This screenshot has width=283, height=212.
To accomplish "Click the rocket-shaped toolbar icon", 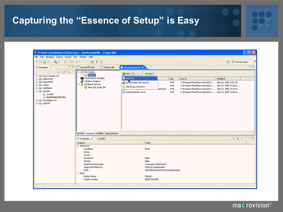I will pos(65,62).
